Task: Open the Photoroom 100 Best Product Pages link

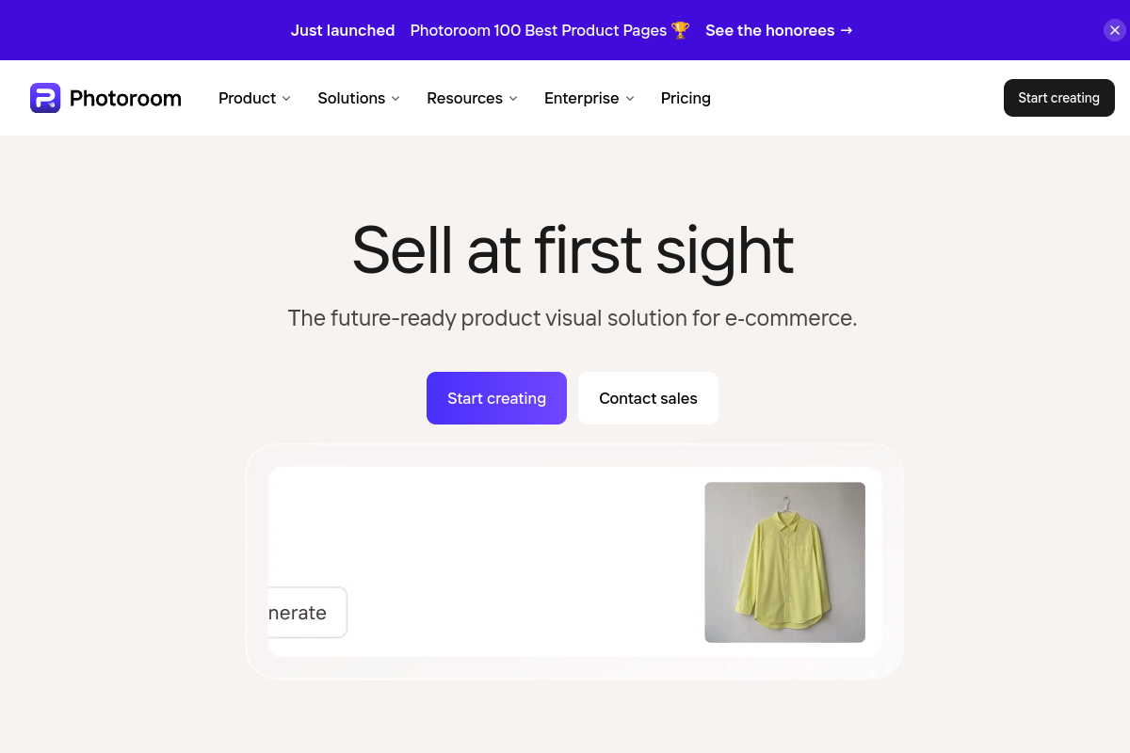Action: [x=539, y=30]
